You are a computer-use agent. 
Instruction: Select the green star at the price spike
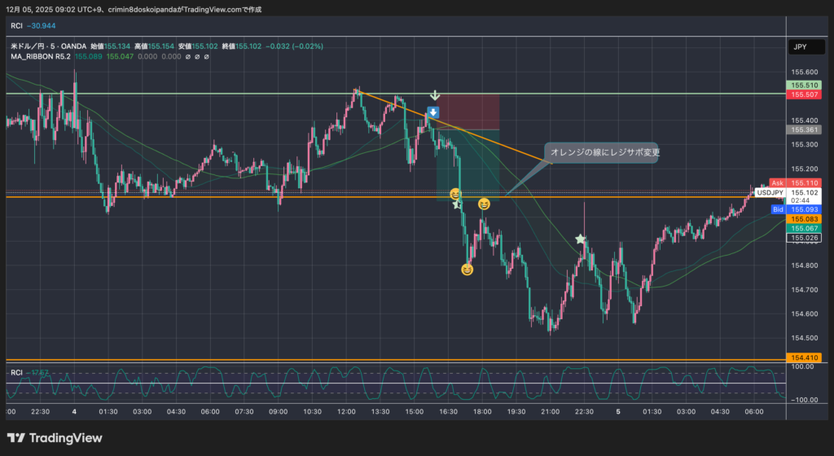pos(580,239)
